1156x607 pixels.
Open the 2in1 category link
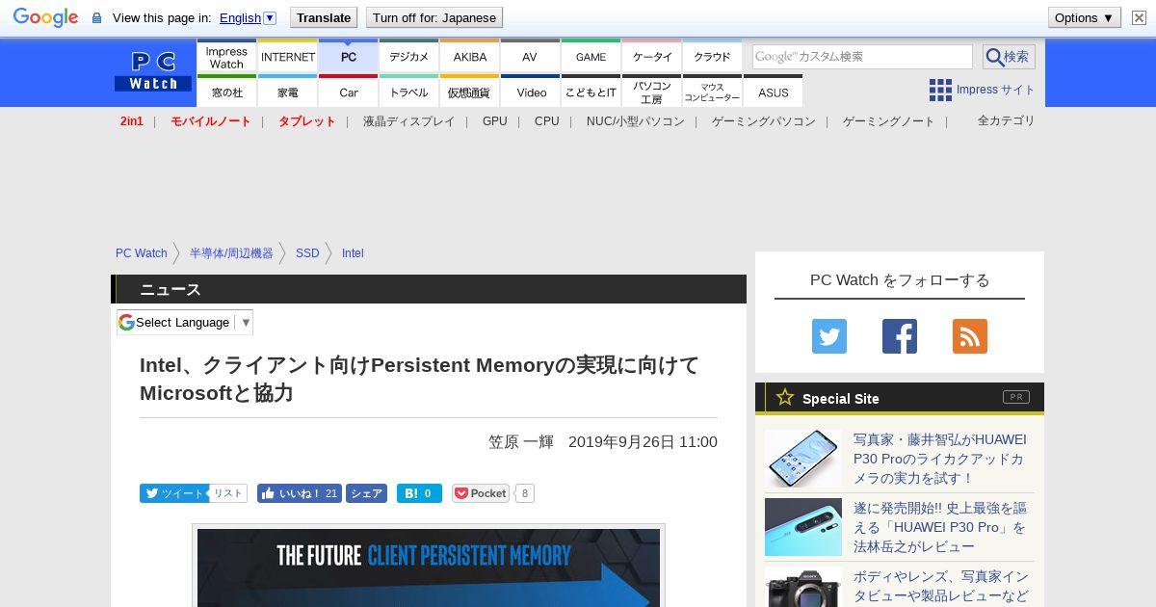(132, 121)
